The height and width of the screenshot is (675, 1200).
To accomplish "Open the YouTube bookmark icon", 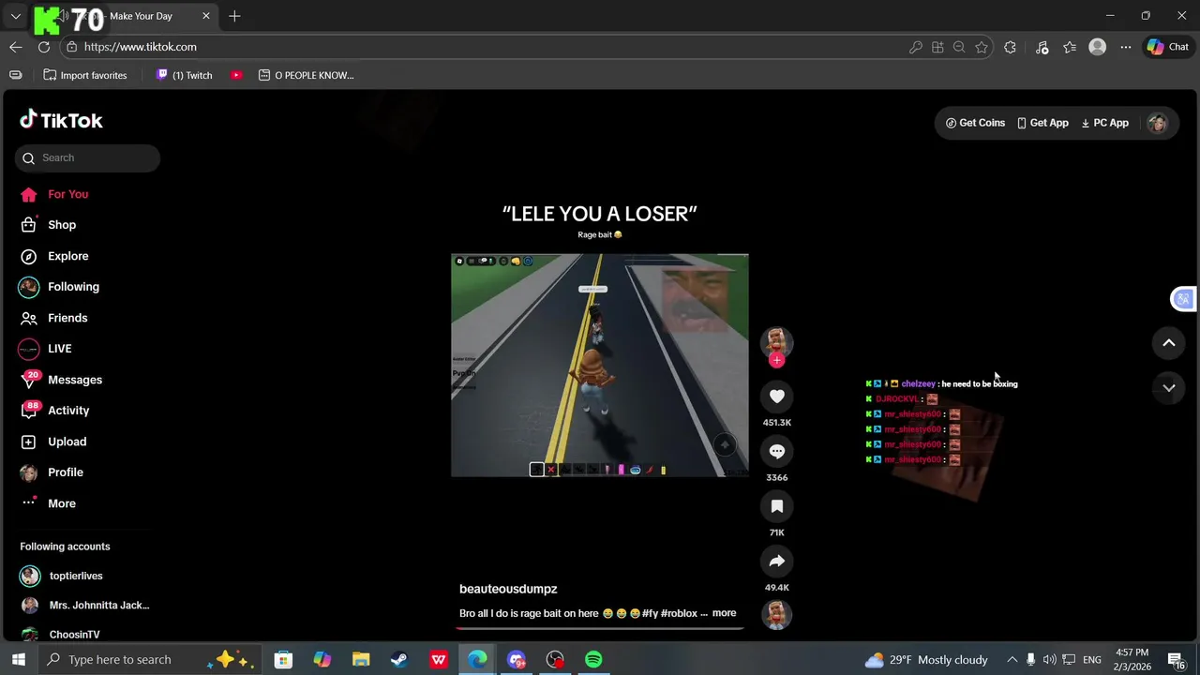I will click(236, 75).
